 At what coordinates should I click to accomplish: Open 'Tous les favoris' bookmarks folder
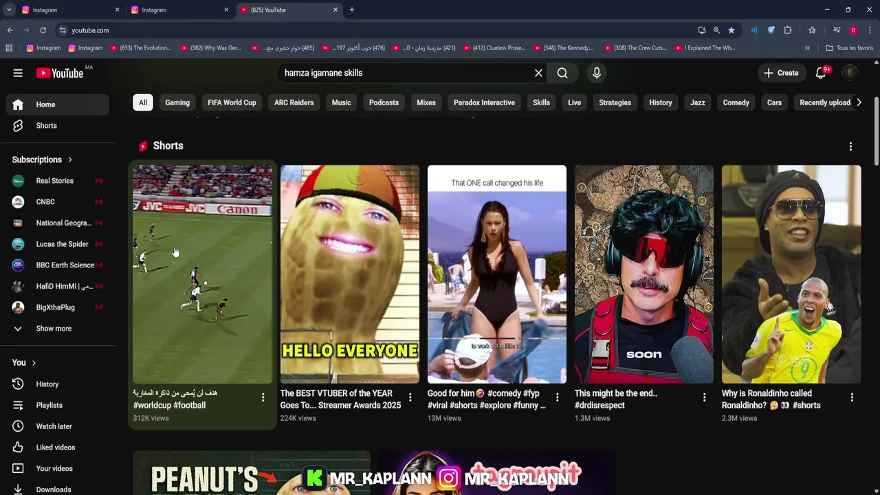click(x=849, y=48)
